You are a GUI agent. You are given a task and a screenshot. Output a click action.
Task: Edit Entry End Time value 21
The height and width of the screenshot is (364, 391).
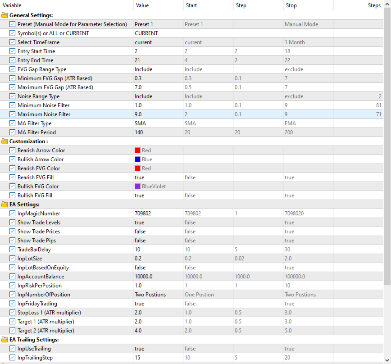(158, 60)
